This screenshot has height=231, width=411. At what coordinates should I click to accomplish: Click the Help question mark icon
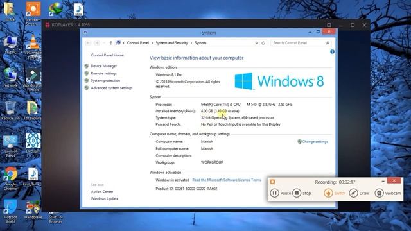[332, 51]
